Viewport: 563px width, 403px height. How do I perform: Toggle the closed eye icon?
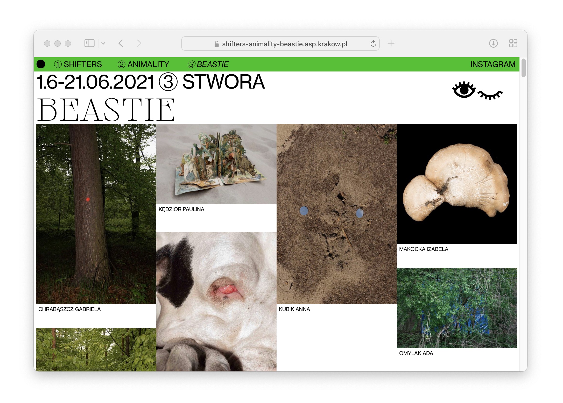[x=490, y=95]
